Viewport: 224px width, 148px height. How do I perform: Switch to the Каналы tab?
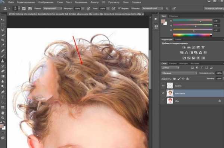coord(173,64)
